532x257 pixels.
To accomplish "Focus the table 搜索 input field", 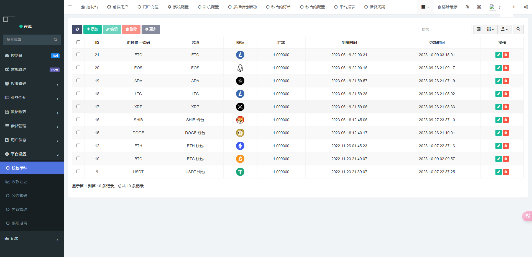I will tap(444, 29).
